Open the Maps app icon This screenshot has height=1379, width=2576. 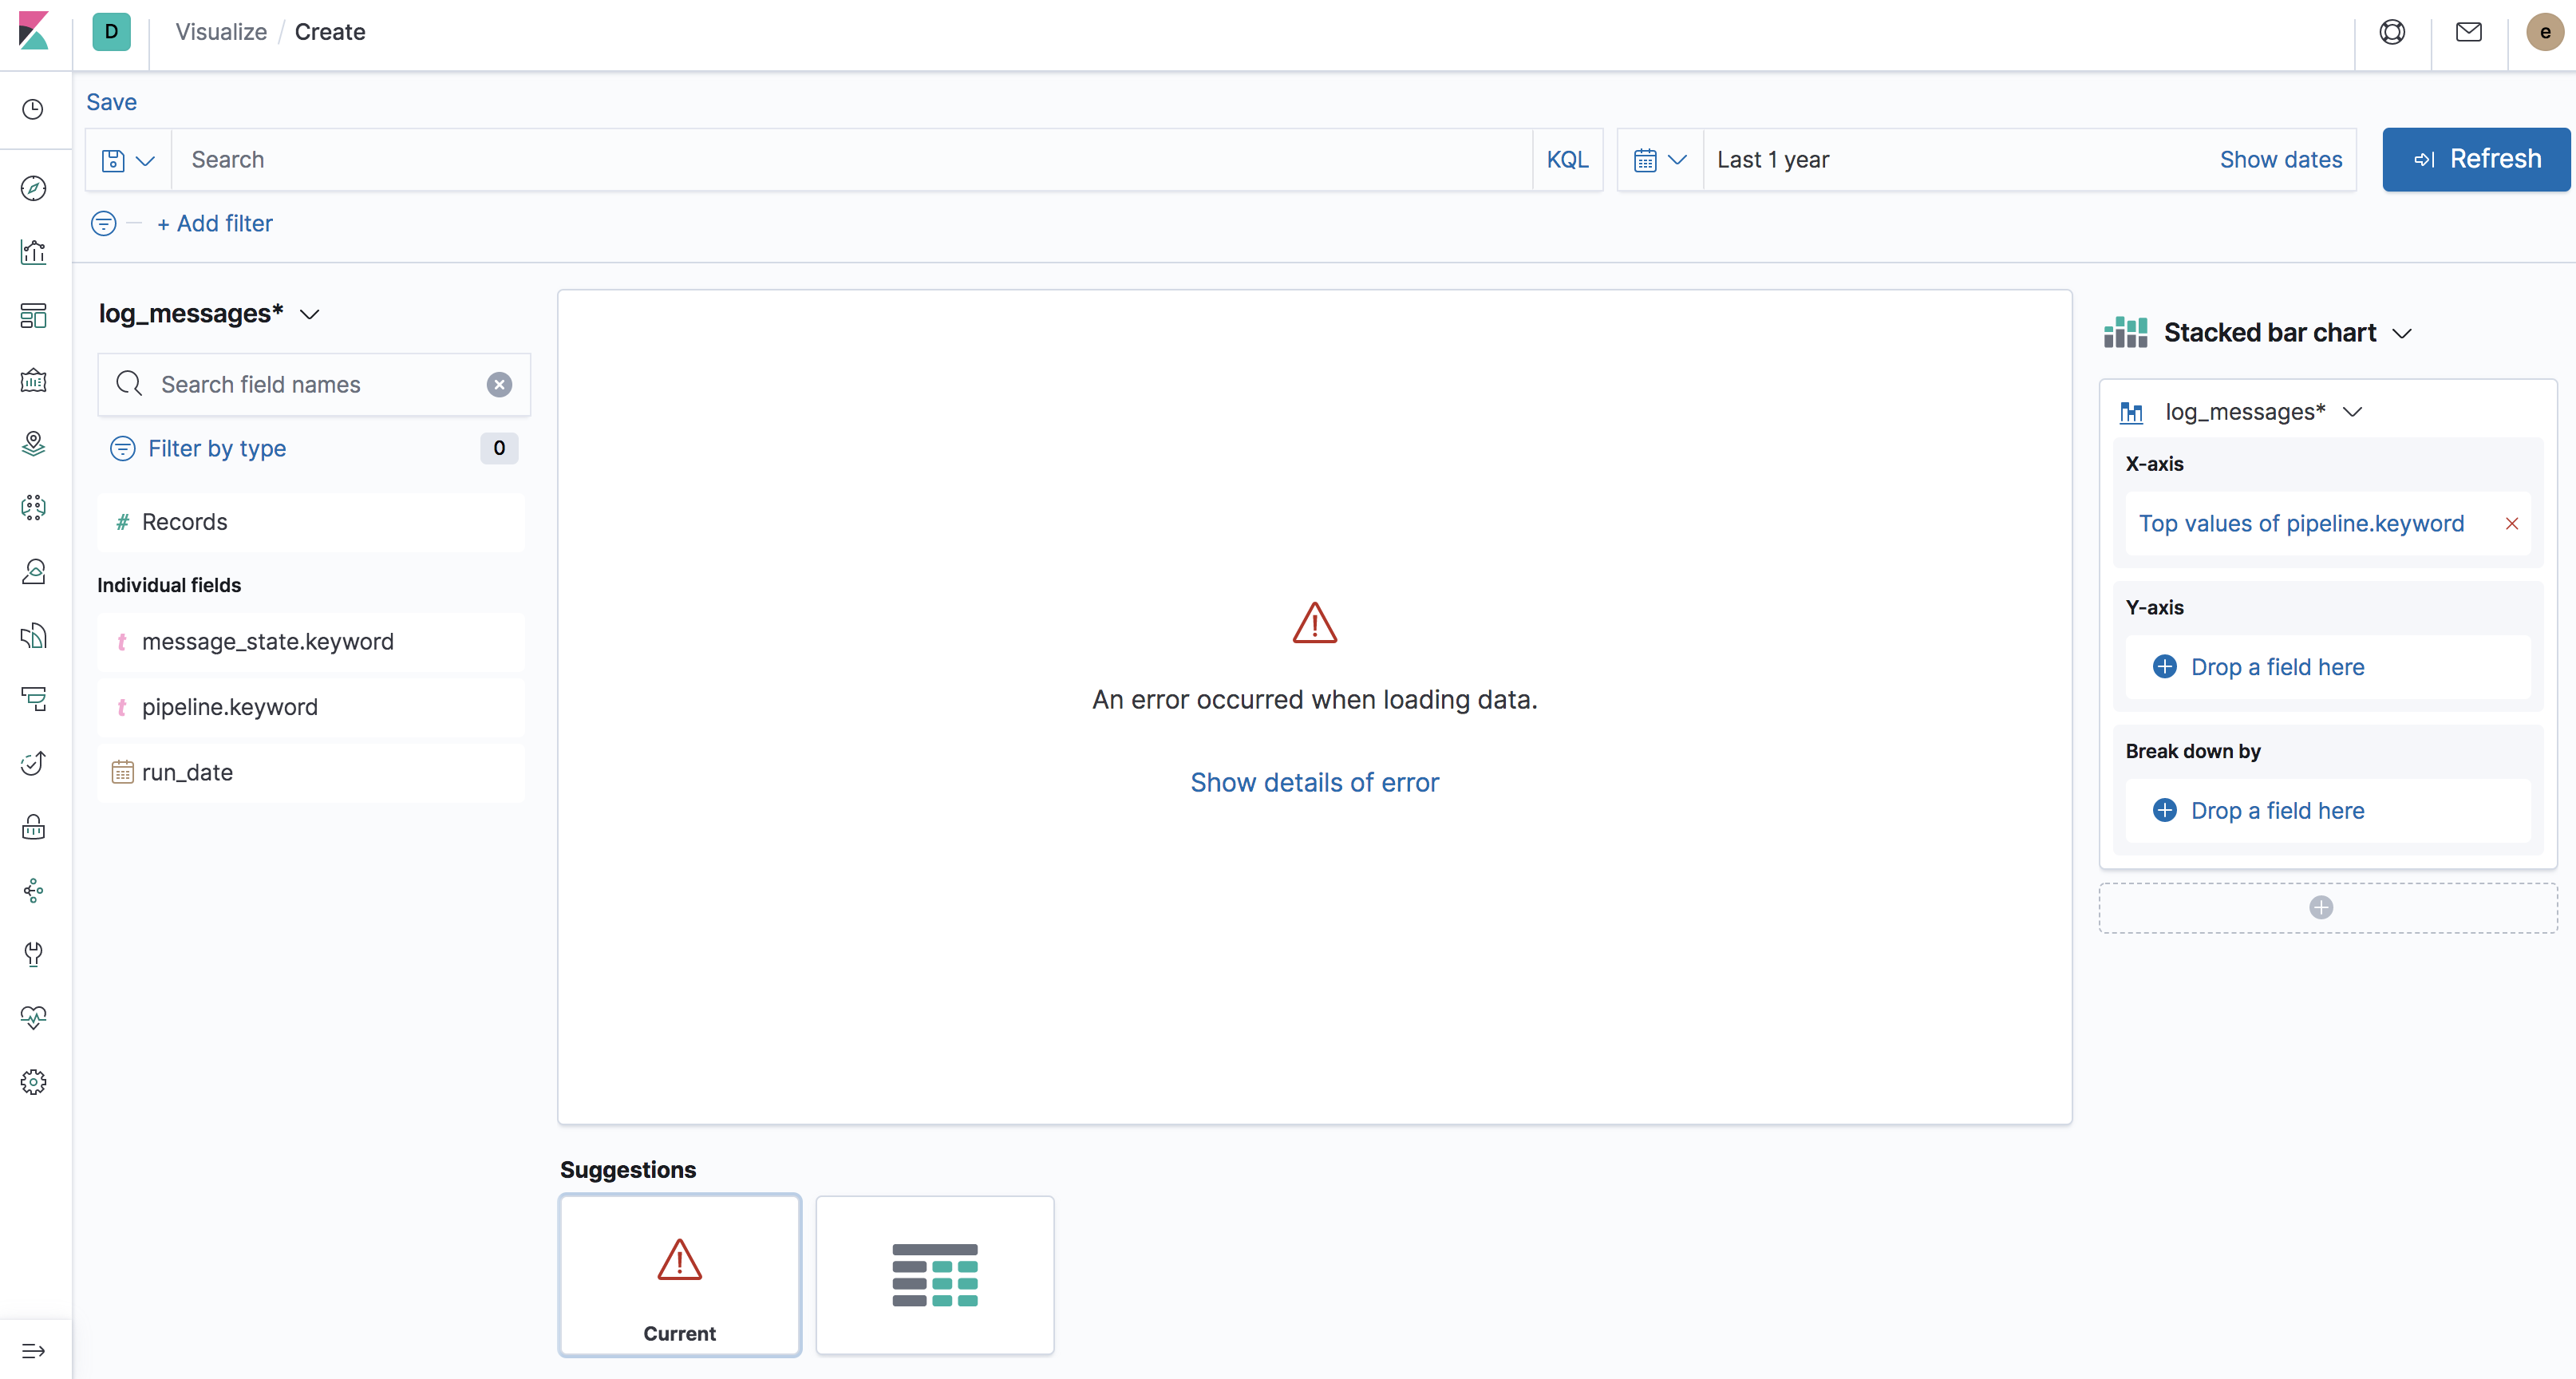tap(33, 443)
